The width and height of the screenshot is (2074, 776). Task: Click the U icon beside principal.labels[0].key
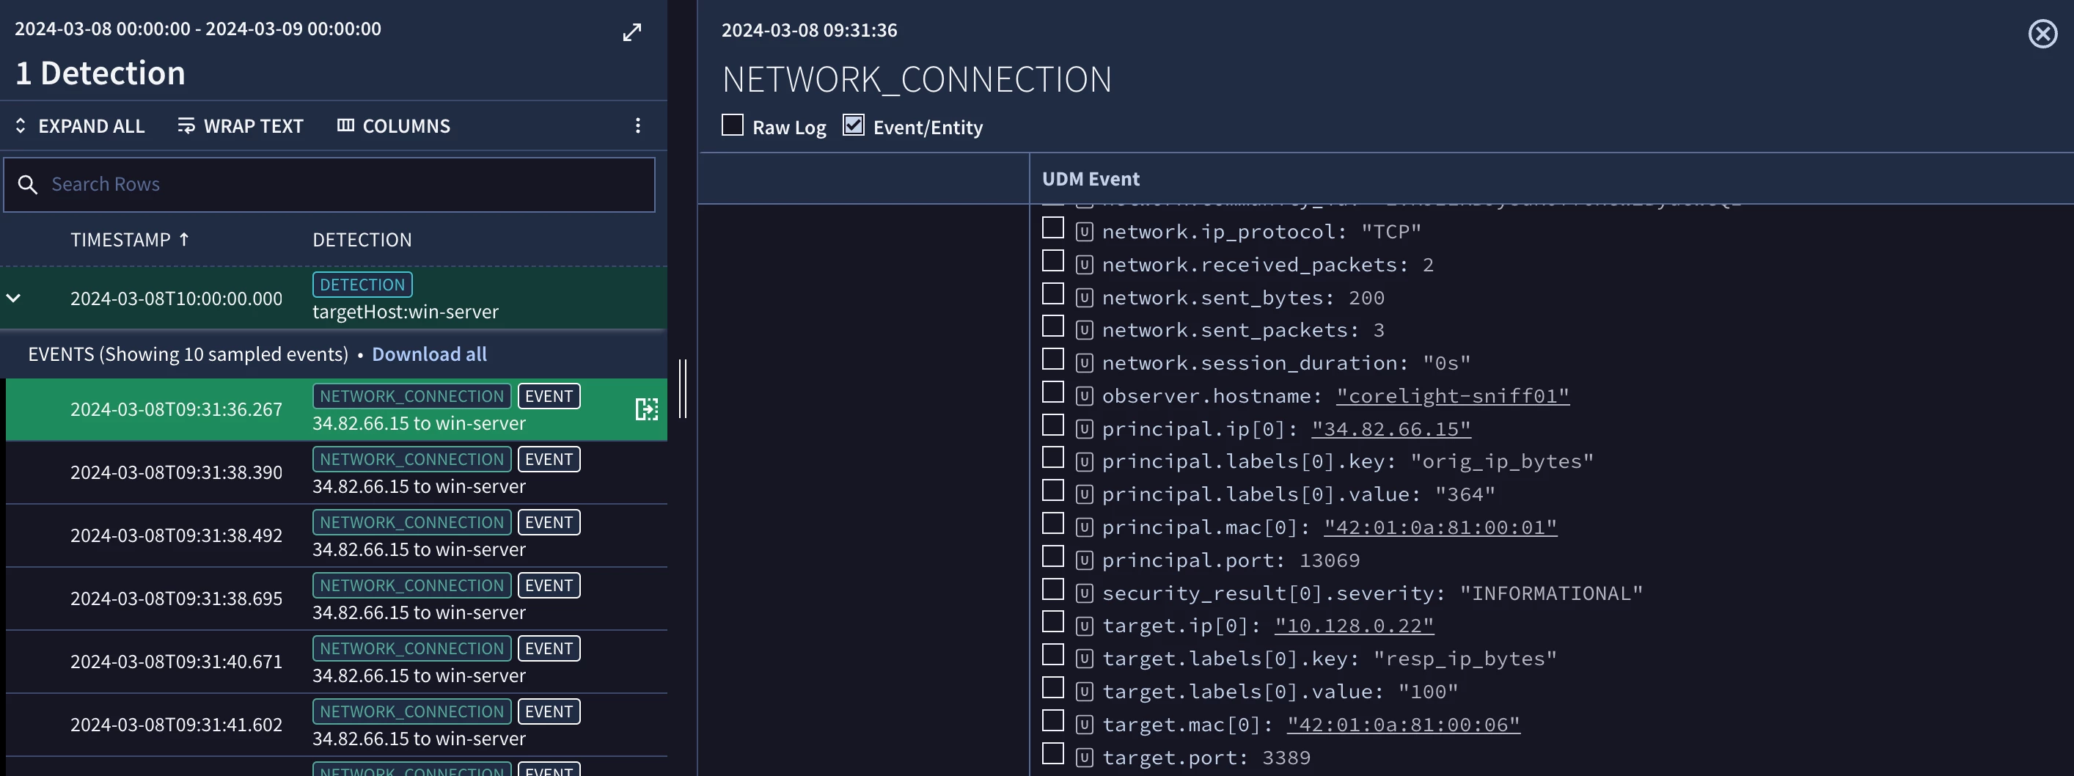point(1085,461)
